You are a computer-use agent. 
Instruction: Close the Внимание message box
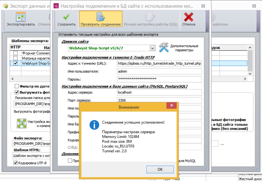(172, 105)
